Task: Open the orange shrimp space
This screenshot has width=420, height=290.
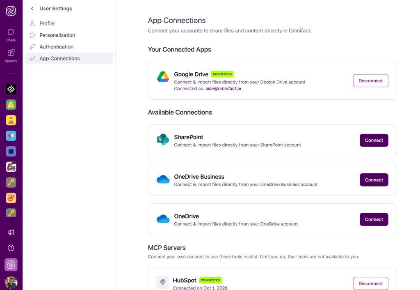Action: pos(11,198)
